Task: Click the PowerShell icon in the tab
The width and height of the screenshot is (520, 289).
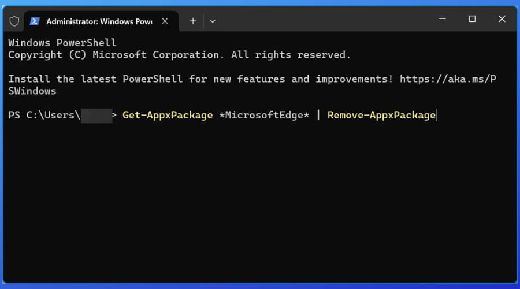Action: click(x=35, y=21)
